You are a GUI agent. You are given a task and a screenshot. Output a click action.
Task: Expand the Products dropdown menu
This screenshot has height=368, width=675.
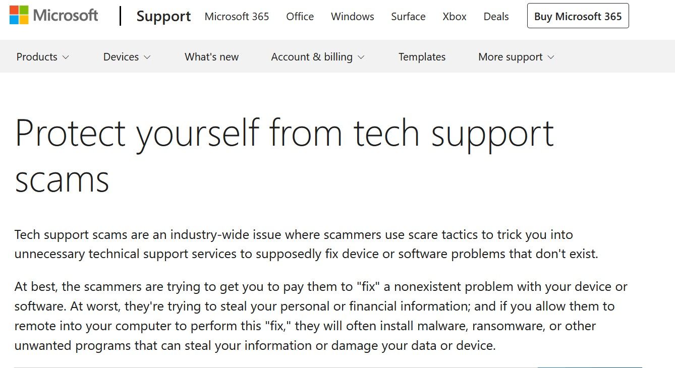42,57
